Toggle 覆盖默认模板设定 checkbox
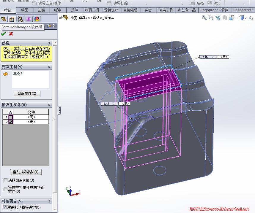The width and height of the screenshot is (255, 213). pos(4,207)
